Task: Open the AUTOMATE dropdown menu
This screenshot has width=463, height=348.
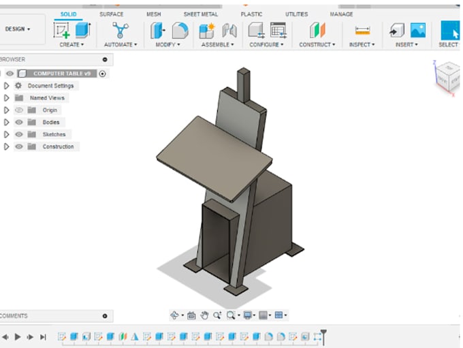Action: (x=121, y=45)
